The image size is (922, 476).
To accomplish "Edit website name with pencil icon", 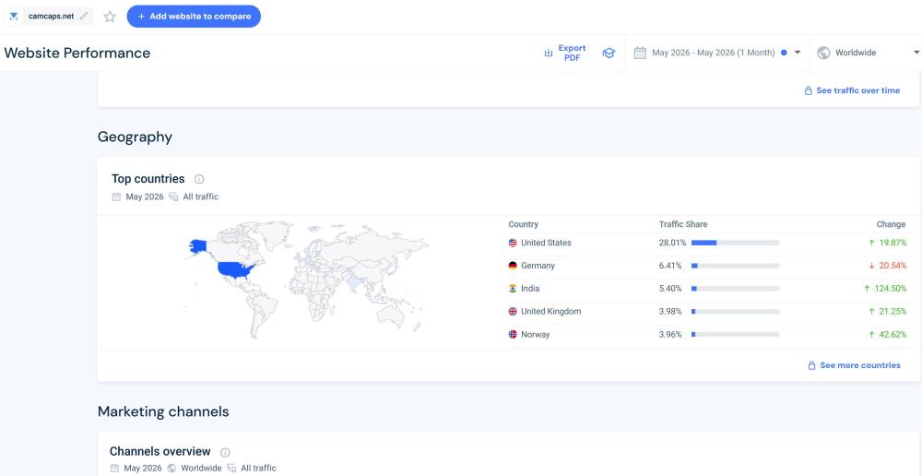I will 84,17.
